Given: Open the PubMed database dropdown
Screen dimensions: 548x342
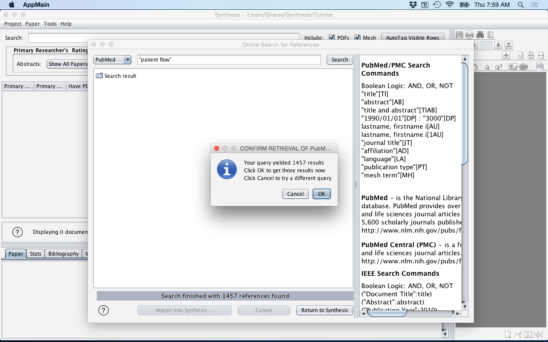Looking at the screenshot, I should [112, 60].
